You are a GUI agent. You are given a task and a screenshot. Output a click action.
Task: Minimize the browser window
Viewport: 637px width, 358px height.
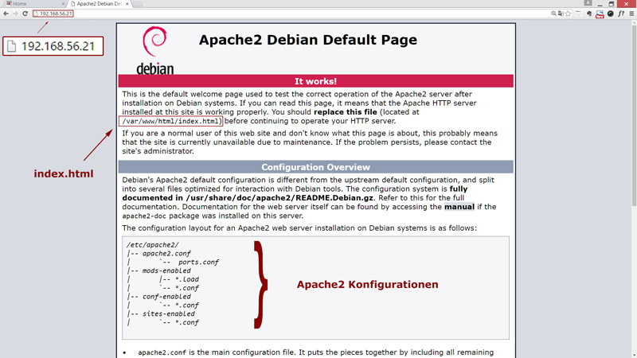[600, 4]
